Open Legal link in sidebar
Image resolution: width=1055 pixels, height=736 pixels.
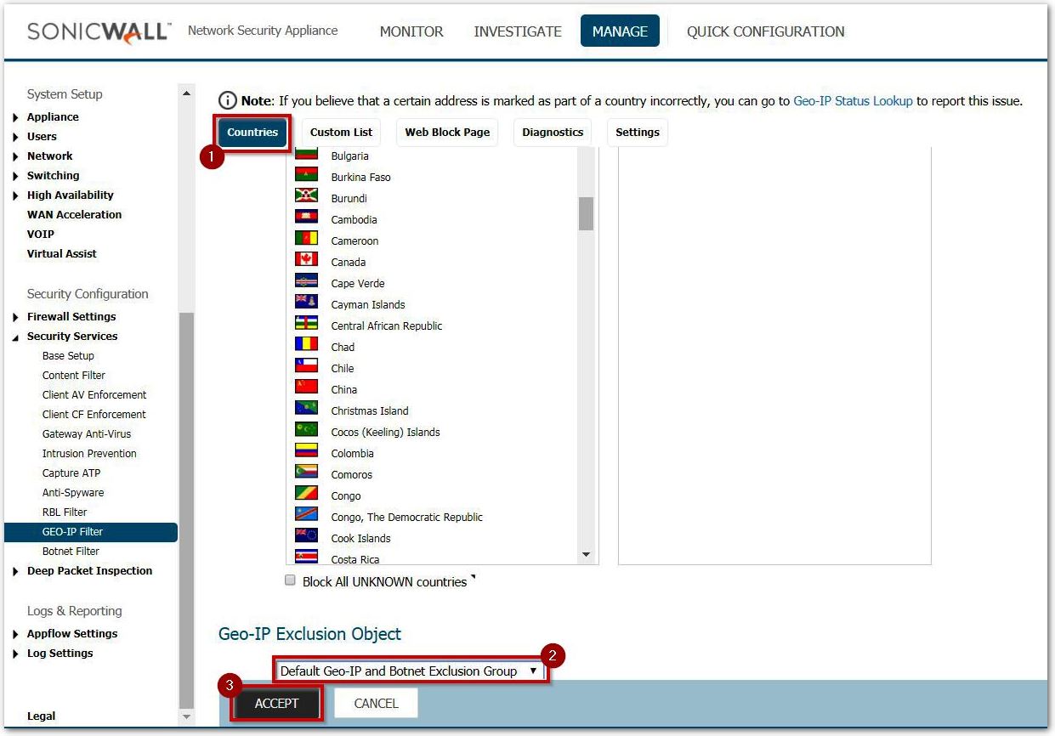(x=41, y=716)
